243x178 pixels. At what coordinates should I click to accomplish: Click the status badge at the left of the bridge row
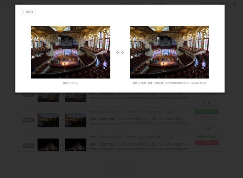pyautogui.click(x=28, y=120)
